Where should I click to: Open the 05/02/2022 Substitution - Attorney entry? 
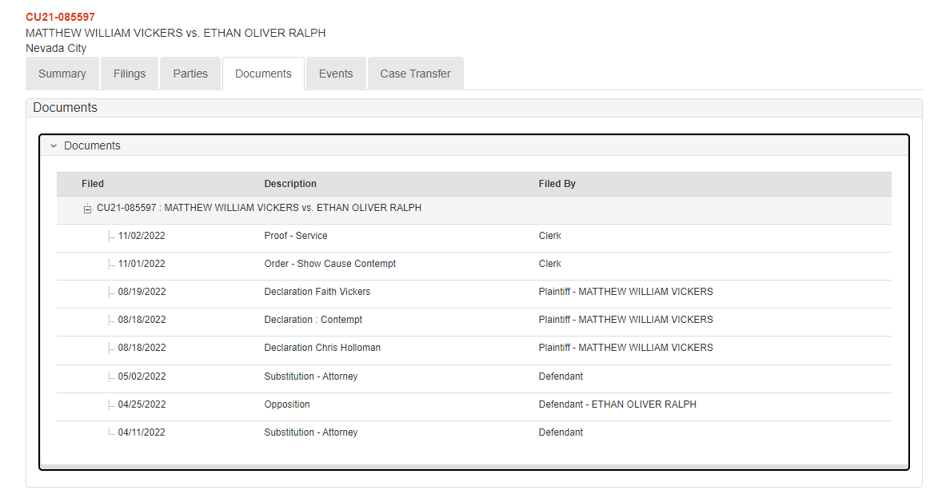tap(311, 376)
